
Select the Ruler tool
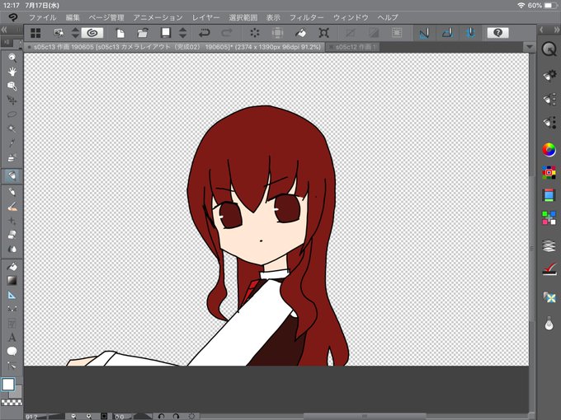12,295
